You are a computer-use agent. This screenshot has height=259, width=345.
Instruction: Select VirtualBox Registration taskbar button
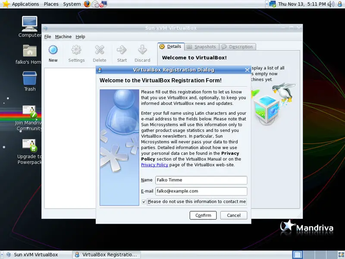[x=106, y=255]
